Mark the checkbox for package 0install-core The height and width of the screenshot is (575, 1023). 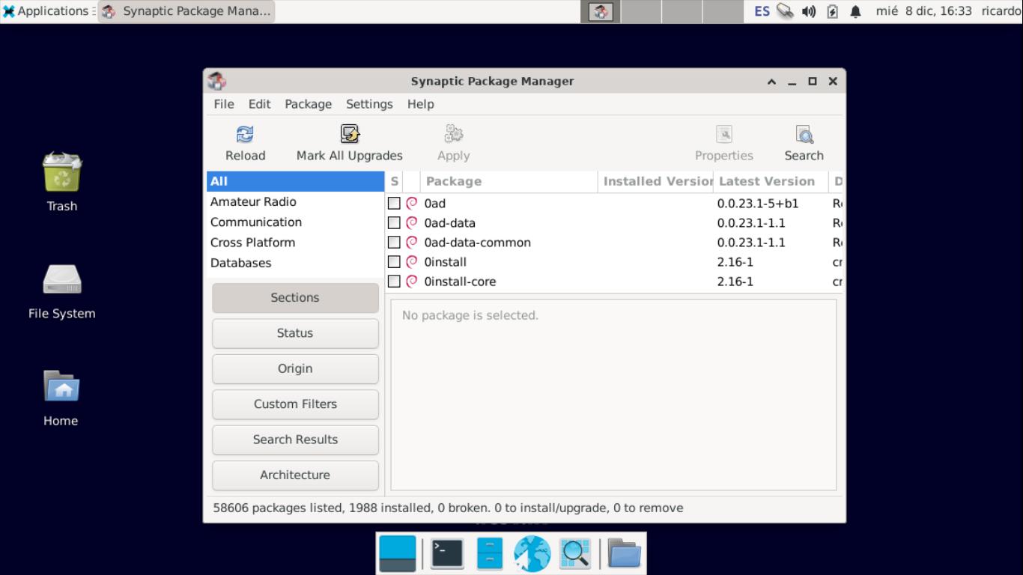click(394, 281)
